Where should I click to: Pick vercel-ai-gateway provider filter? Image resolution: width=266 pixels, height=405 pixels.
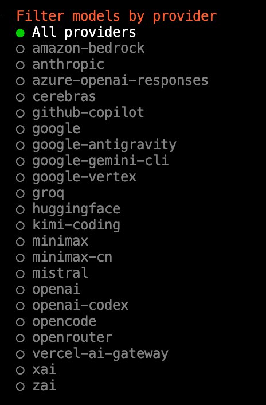[x=92, y=353]
